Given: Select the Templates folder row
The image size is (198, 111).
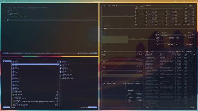Looking at the screenshot, I should tap(36, 88).
